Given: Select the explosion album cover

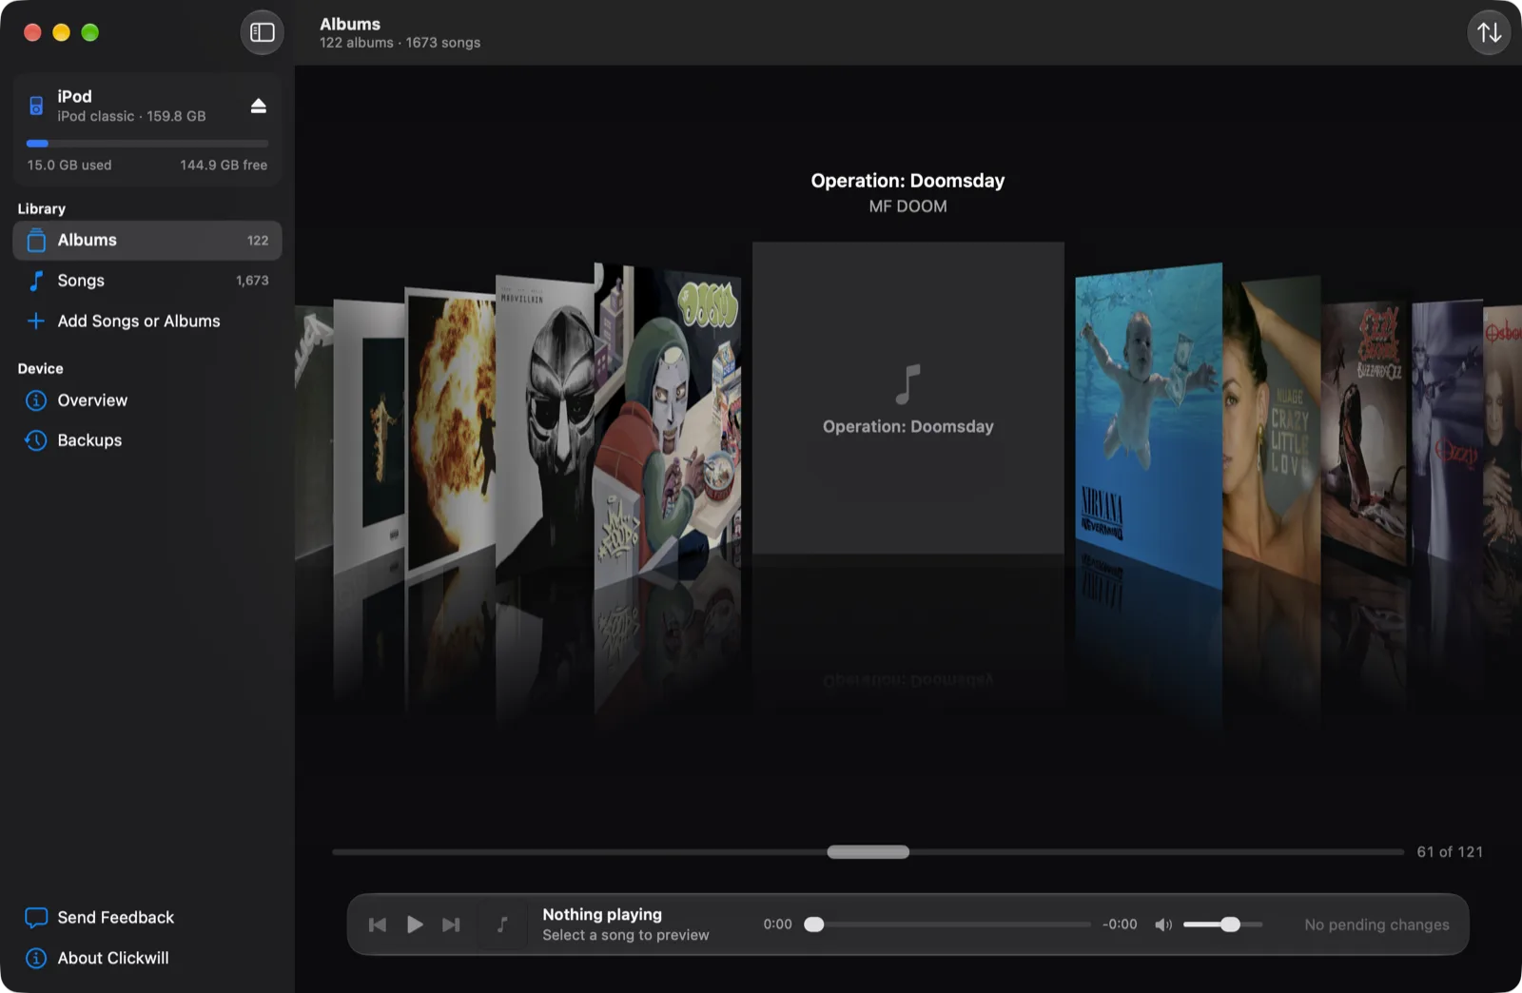Looking at the screenshot, I should point(451,429).
